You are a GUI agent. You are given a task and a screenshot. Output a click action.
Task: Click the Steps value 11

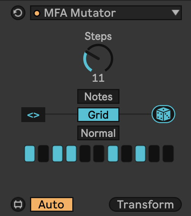pyautogui.click(x=98, y=78)
